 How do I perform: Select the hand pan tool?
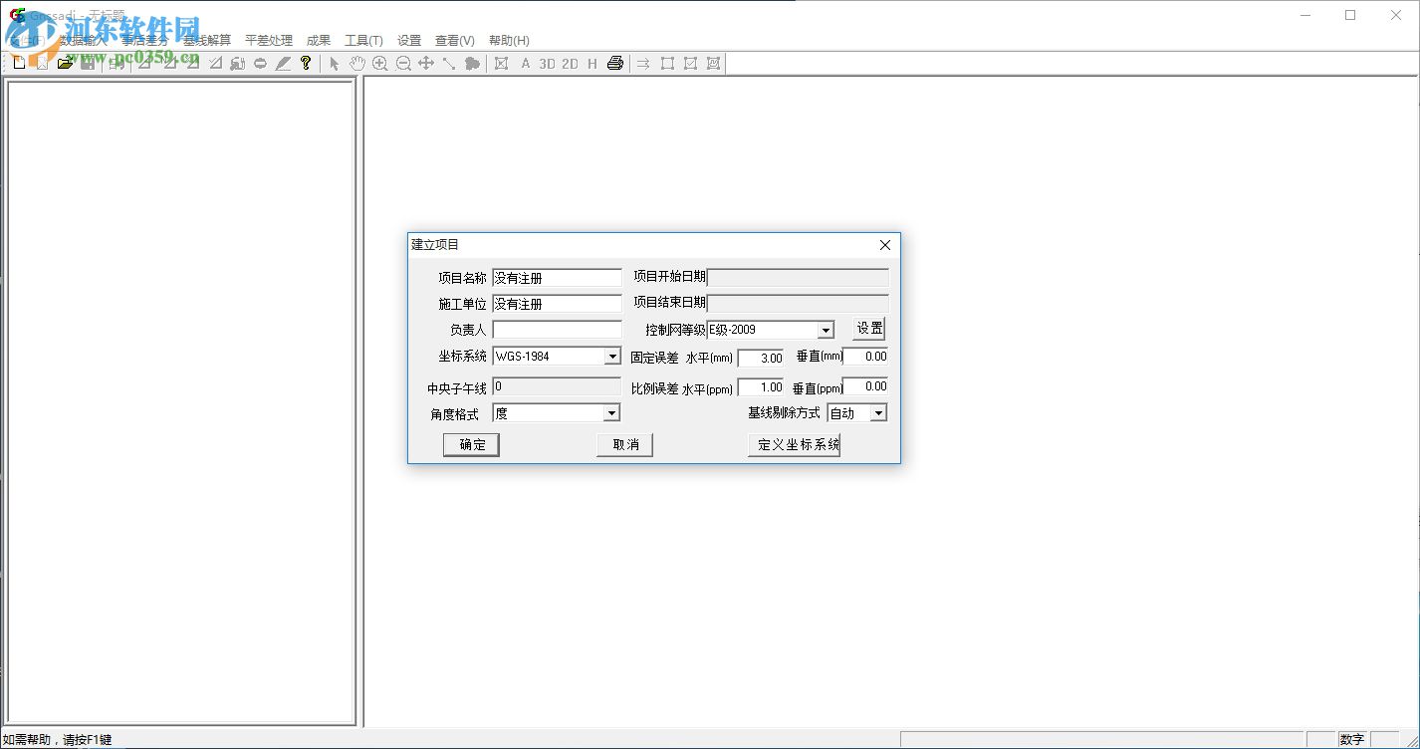356,64
